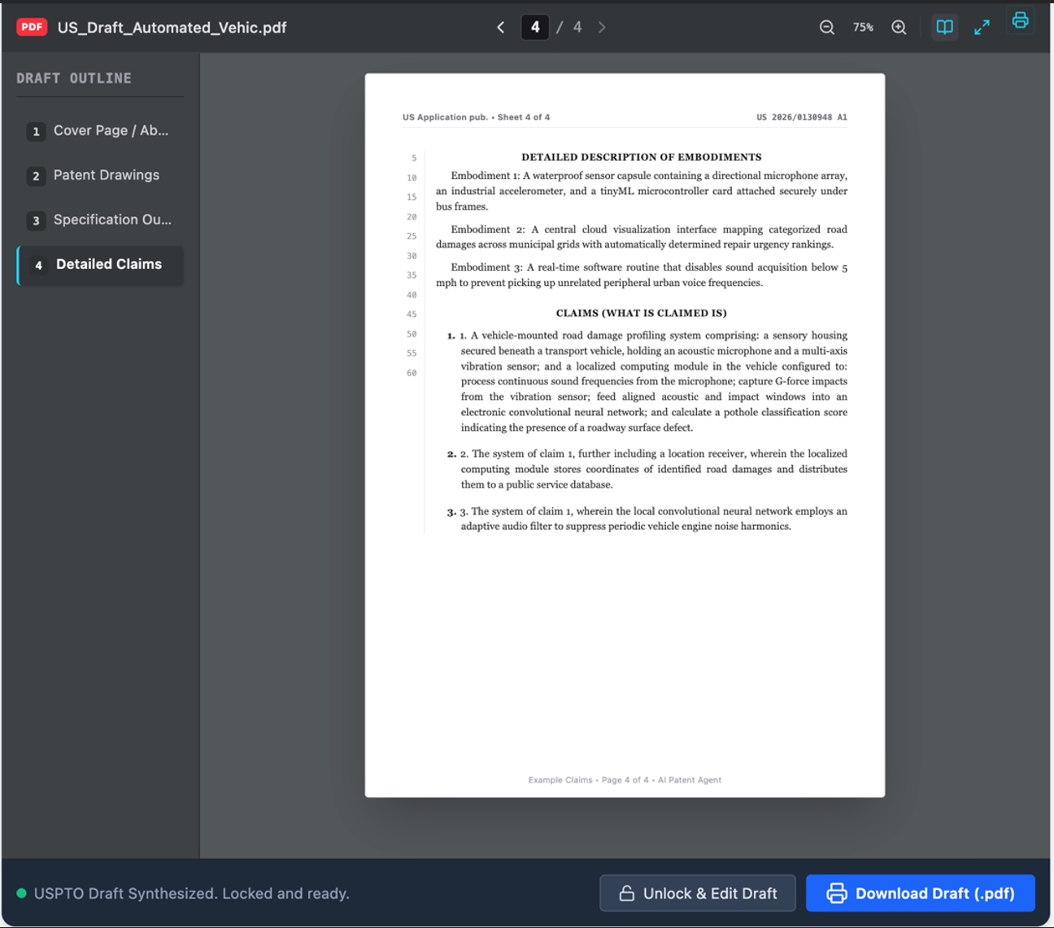Click the Claims (What Is Claimed Is) heading
Viewport: 1054px width, 928px height.
(x=641, y=313)
